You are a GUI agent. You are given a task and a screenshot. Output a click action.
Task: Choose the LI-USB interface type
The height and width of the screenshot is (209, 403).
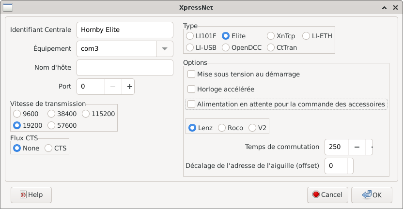click(x=190, y=48)
